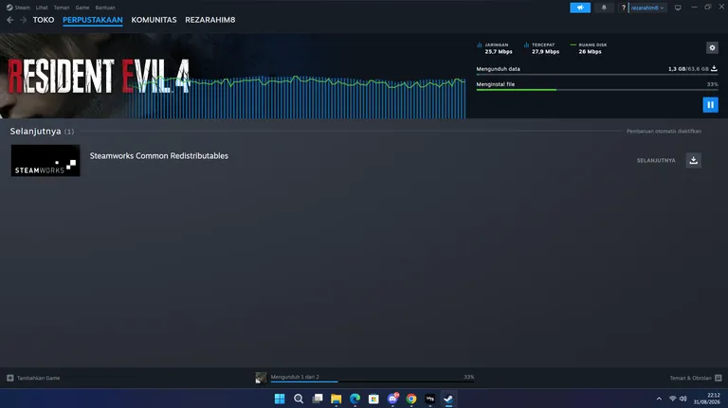Open Google Chrome from taskbar
Screen dimensions: 728x408
[411, 399]
